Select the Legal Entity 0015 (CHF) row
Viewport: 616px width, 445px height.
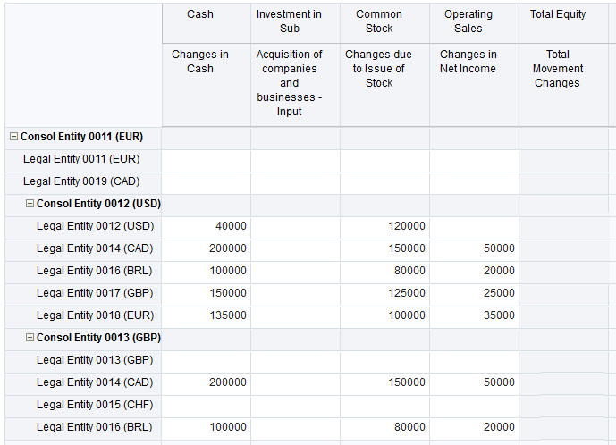[x=95, y=405]
